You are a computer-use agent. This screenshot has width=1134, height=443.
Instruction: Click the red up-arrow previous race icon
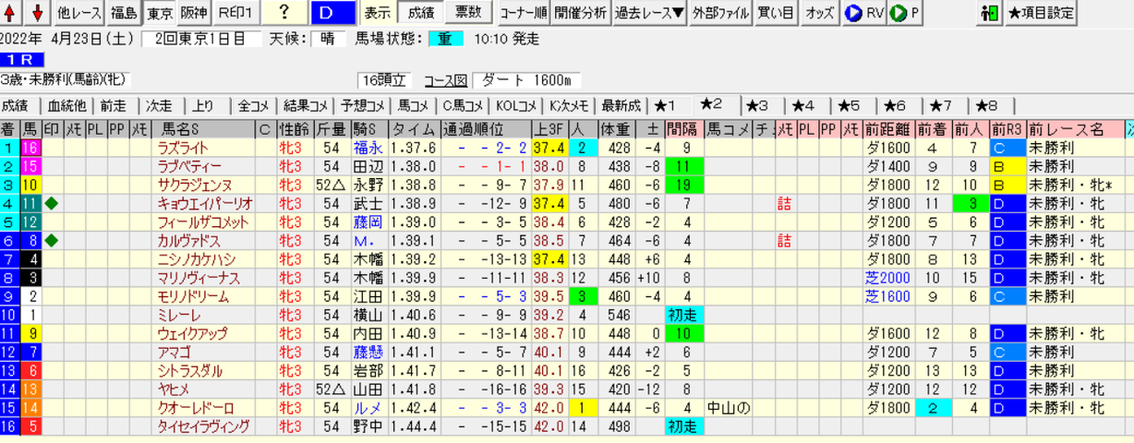click(x=11, y=13)
